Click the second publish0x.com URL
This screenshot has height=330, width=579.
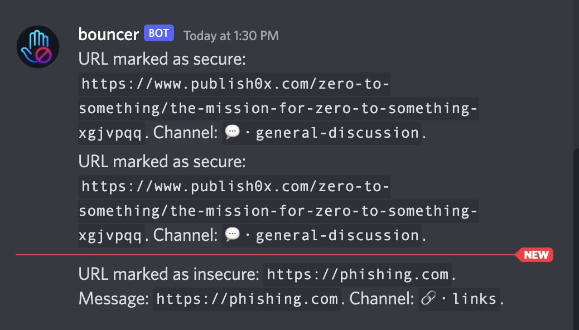pos(235,186)
